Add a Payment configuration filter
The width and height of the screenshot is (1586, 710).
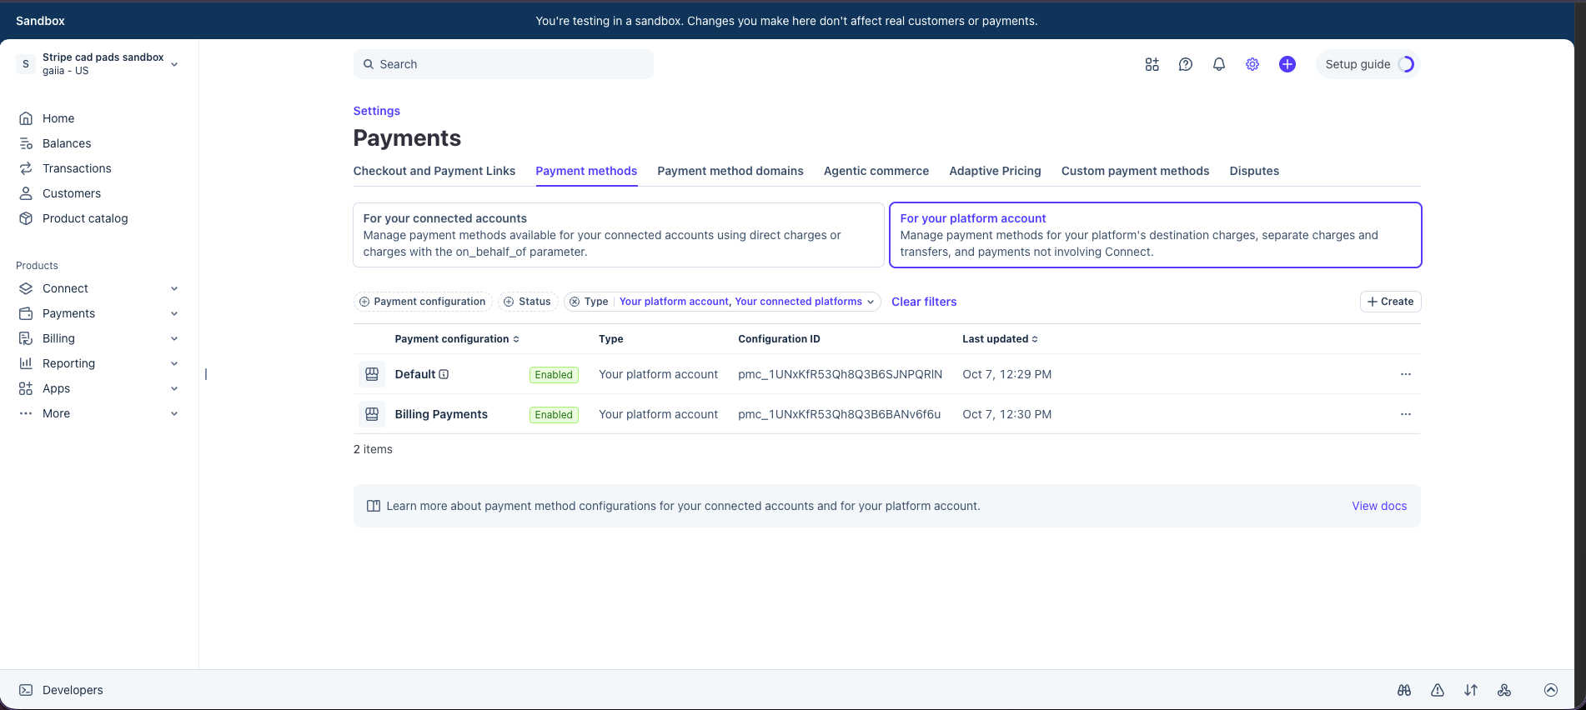point(423,302)
